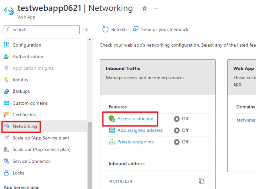Click the Inbound Traffic heading
Viewport: 256px width, 189px height.
point(123,69)
